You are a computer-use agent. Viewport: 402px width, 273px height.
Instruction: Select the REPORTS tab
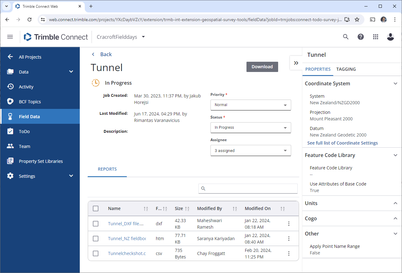point(107,169)
